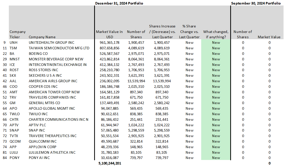Select the UNH ticker cell
Image resolution: width=284 pixels, height=166 pixels.
[14, 43]
